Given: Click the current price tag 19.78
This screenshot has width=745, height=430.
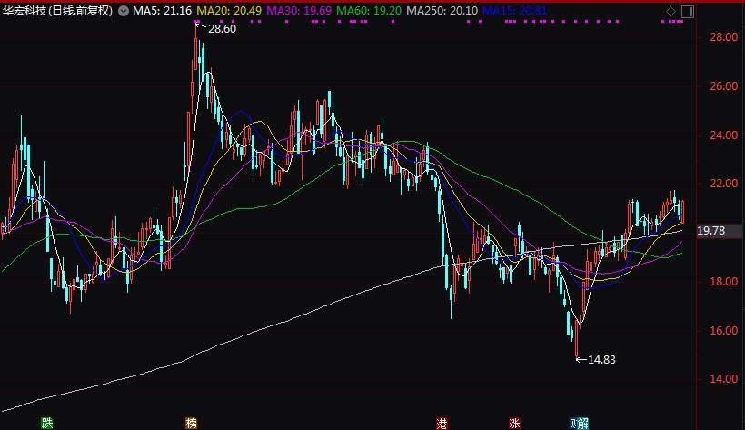Looking at the screenshot, I should 710,231.
